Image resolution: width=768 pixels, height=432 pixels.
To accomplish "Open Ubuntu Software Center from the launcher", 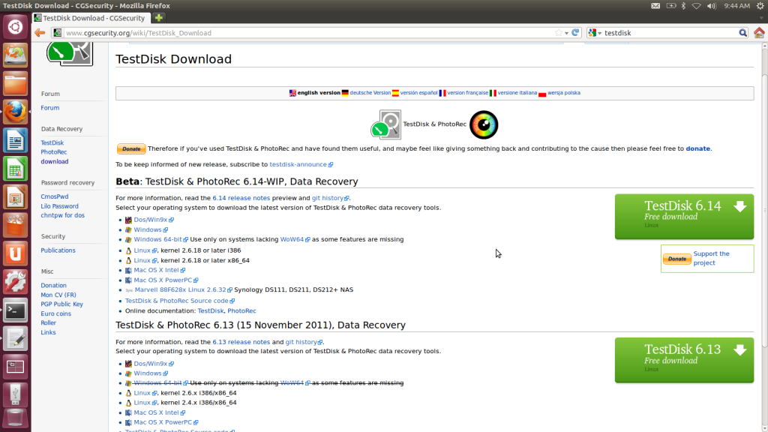I will click(x=15, y=226).
